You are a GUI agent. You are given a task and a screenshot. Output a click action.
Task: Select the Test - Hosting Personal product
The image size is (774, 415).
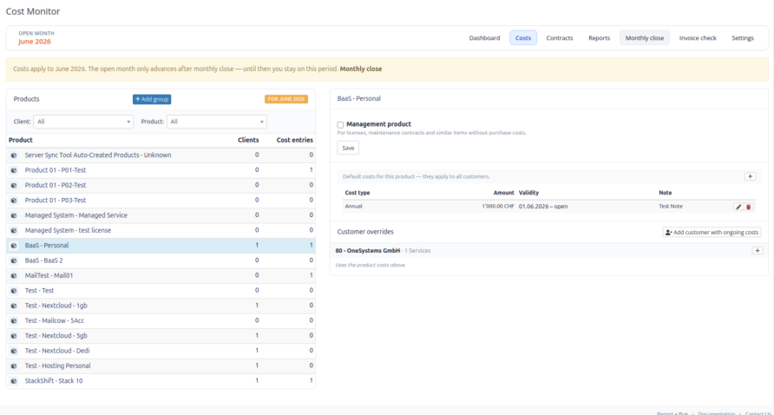pyautogui.click(x=161, y=366)
